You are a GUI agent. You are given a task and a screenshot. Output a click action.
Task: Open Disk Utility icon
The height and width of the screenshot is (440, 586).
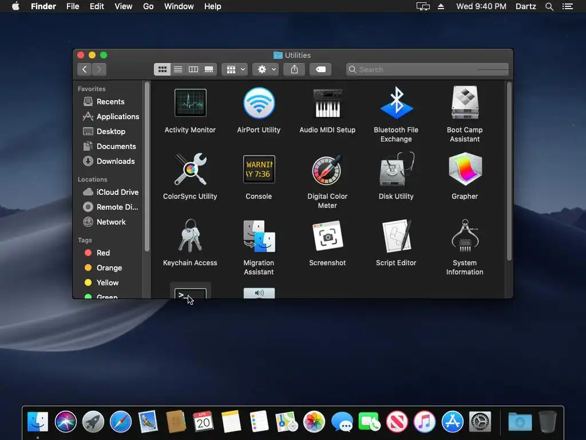pos(397,169)
